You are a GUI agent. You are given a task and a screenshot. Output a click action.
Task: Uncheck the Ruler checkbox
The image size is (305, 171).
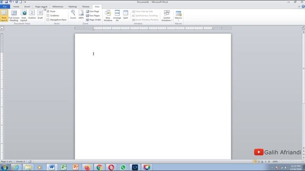click(x=48, y=11)
